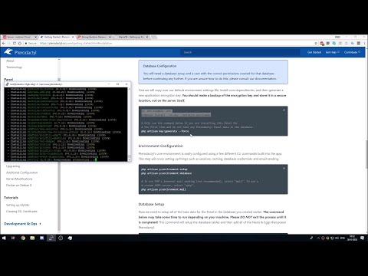Click the browser home icon

click(20, 43)
